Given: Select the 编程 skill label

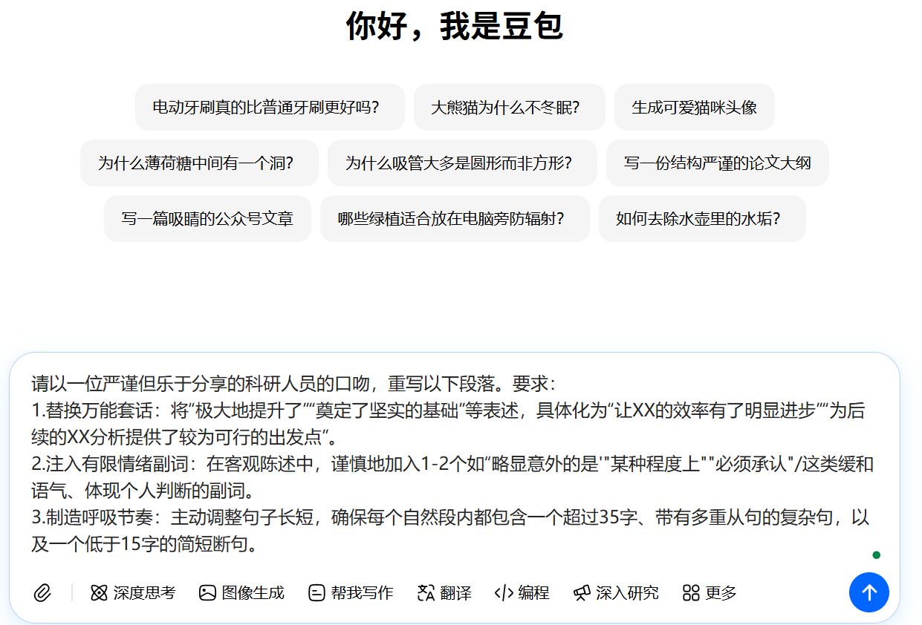Looking at the screenshot, I should 533,593.
